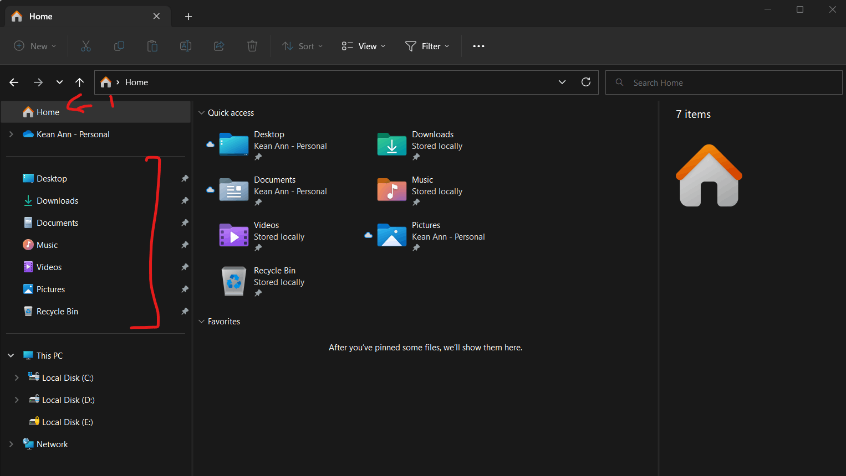Click the New button in toolbar
The width and height of the screenshot is (846, 476).
34,46
